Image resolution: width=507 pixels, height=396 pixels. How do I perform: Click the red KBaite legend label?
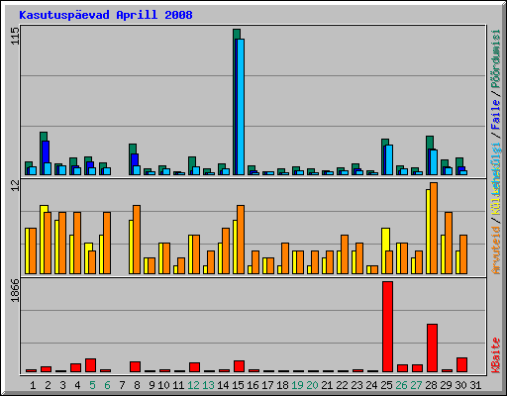pyautogui.click(x=495, y=354)
